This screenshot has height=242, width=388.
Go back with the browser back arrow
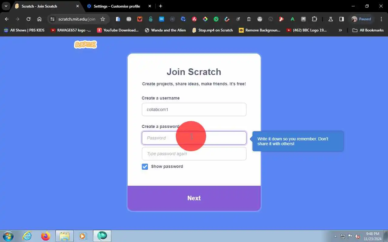[7, 19]
